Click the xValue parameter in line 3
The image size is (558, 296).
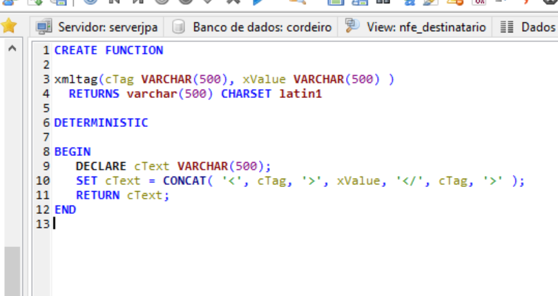264,79
